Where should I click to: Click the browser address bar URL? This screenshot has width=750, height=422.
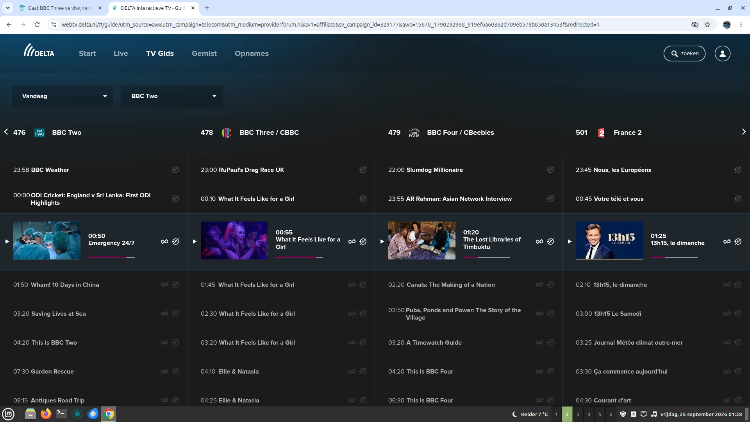330,25
